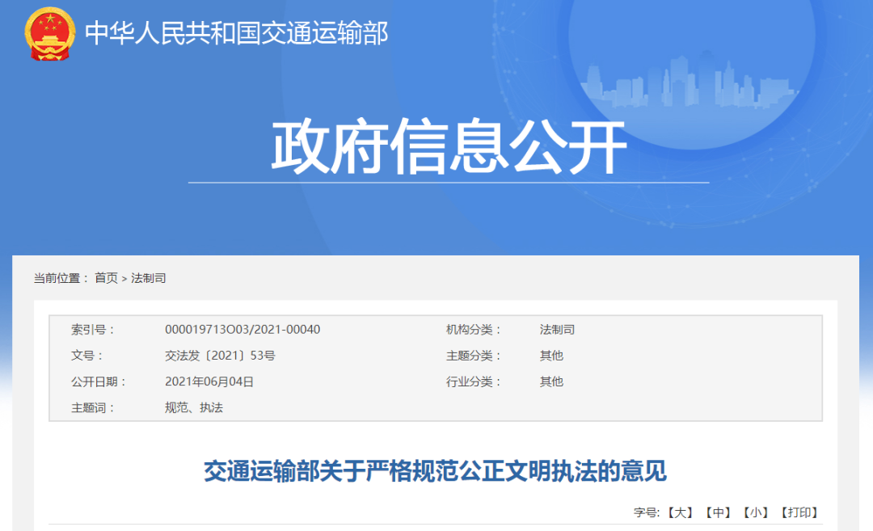The image size is (873, 531).
Task: Click the 字号 label
Action: (x=647, y=512)
